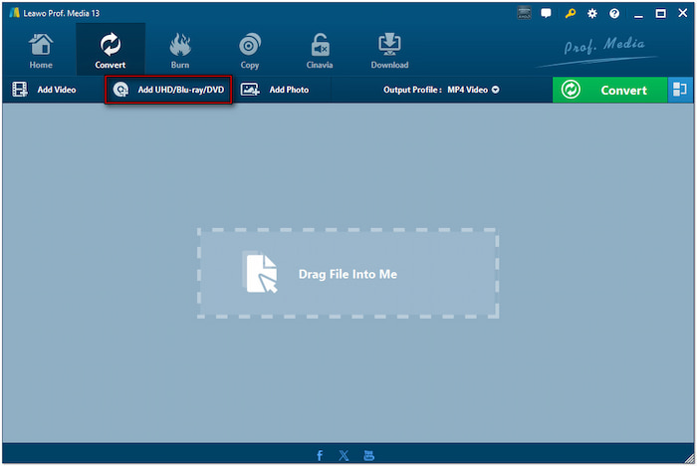
Task: Open the Download module
Action: pyautogui.click(x=389, y=51)
